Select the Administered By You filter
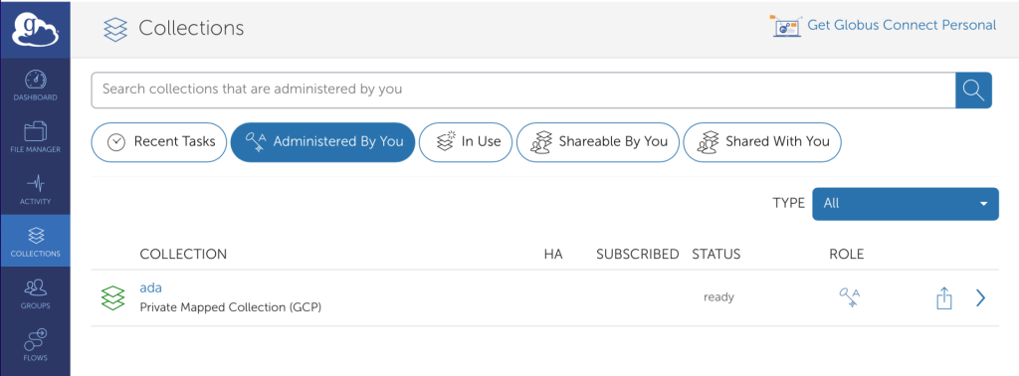The width and height of the screenshot is (1019, 376). coord(323,141)
